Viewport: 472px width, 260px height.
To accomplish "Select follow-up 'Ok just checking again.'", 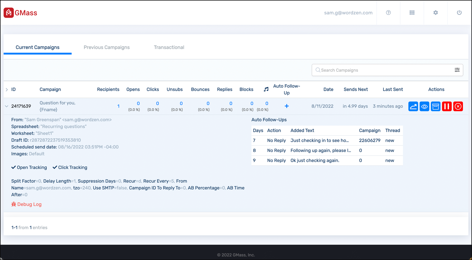I will [x=315, y=160].
